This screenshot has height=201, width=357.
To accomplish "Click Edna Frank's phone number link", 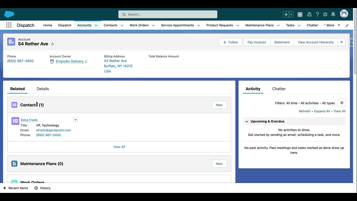I will click(49, 135).
